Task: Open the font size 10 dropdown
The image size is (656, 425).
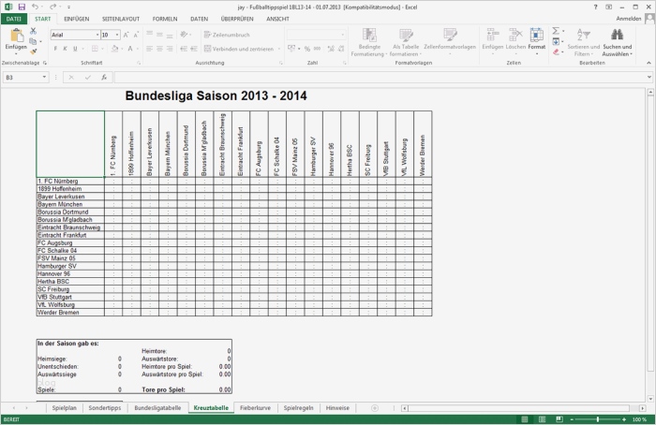Action: [117, 35]
